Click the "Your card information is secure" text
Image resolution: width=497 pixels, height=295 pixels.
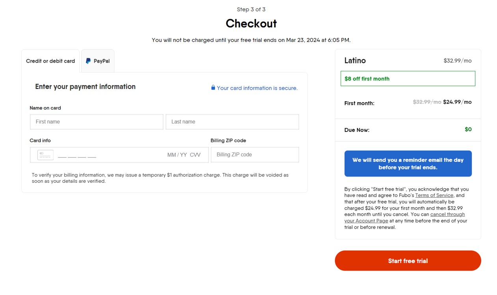pyautogui.click(x=257, y=88)
